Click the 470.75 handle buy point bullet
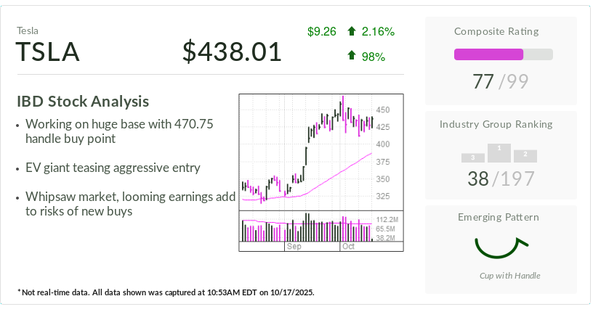Screen dimensions: 593x312 tap(119, 131)
